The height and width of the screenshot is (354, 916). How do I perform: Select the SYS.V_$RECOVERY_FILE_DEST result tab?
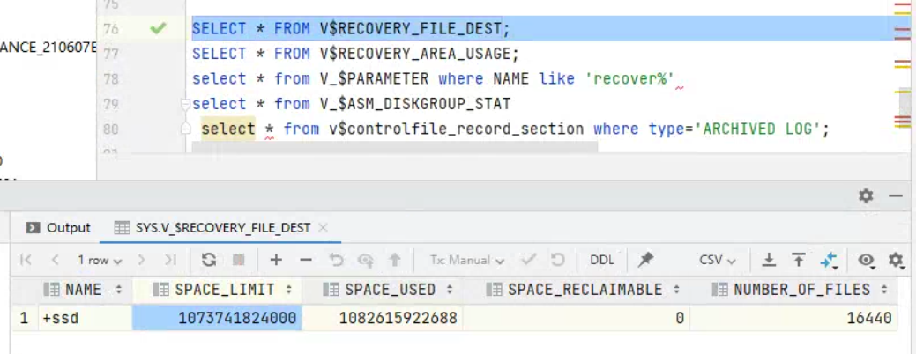tap(222, 228)
